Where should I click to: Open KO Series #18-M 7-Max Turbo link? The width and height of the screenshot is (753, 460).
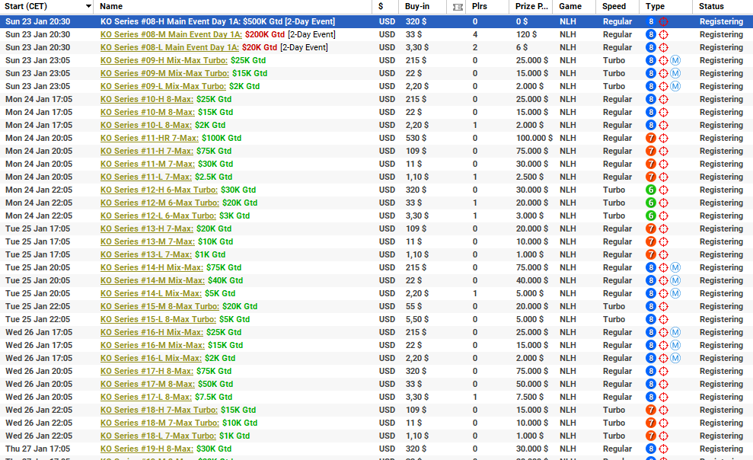[159, 423]
